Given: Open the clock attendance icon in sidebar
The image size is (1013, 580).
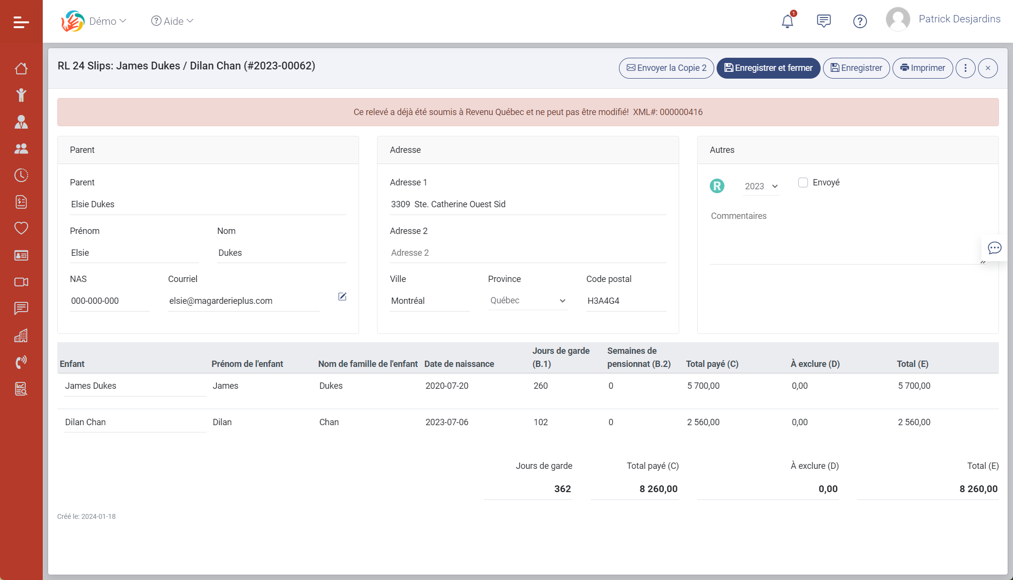Looking at the screenshot, I should (x=21, y=175).
